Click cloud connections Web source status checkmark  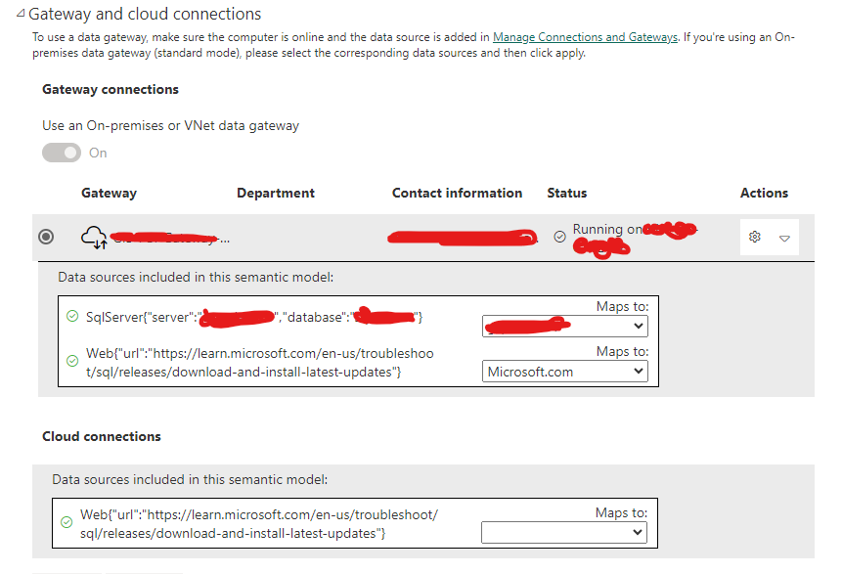(66, 522)
